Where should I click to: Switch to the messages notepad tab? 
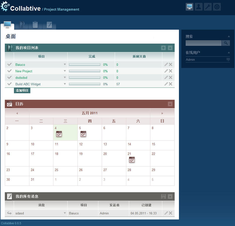49,25
